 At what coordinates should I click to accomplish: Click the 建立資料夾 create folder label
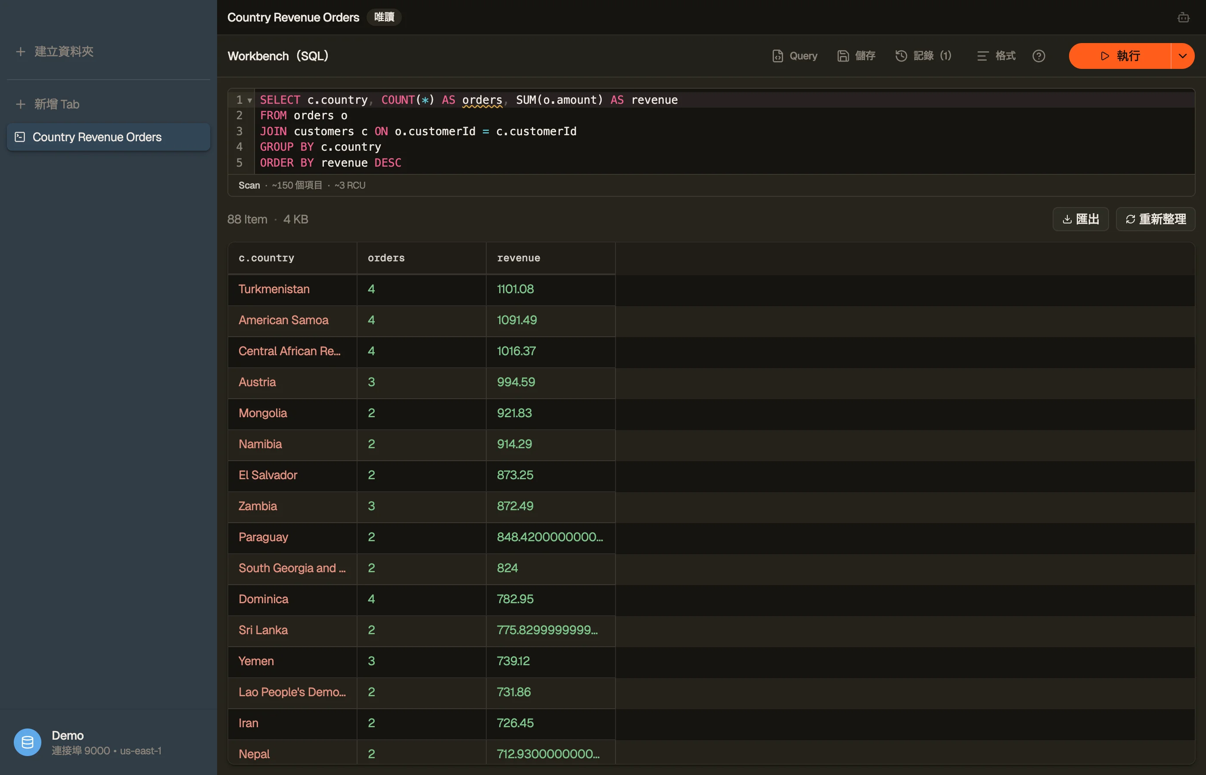pyautogui.click(x=64, y=51)
